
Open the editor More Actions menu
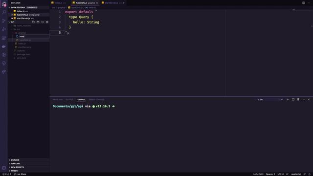pos(309,3)
